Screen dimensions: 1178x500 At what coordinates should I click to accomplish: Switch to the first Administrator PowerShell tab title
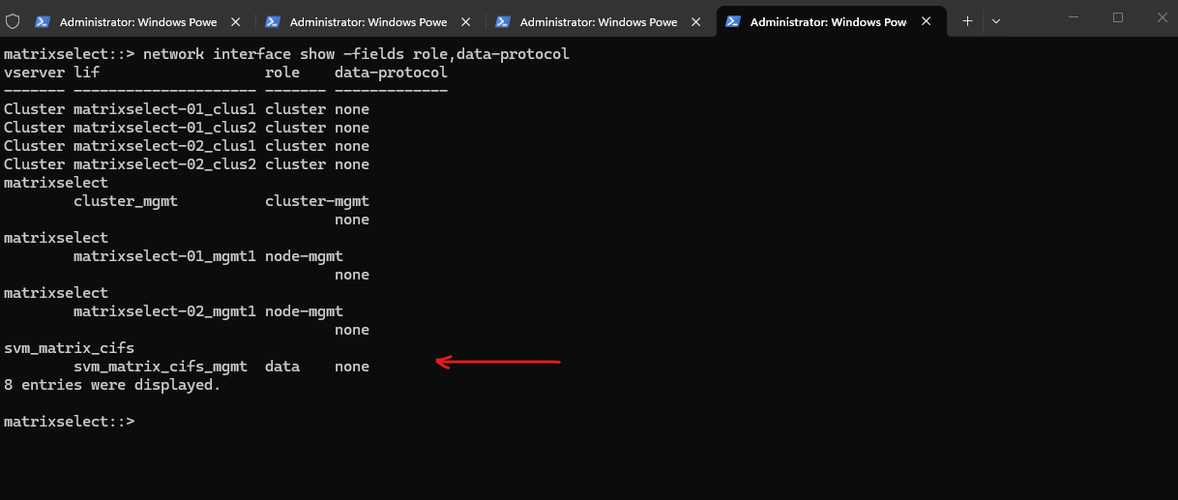point(137,21)
